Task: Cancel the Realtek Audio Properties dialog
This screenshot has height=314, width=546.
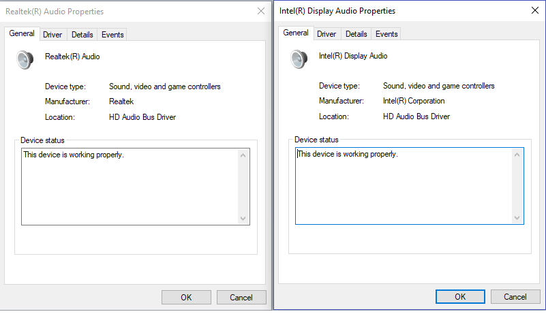Action: 241,298
